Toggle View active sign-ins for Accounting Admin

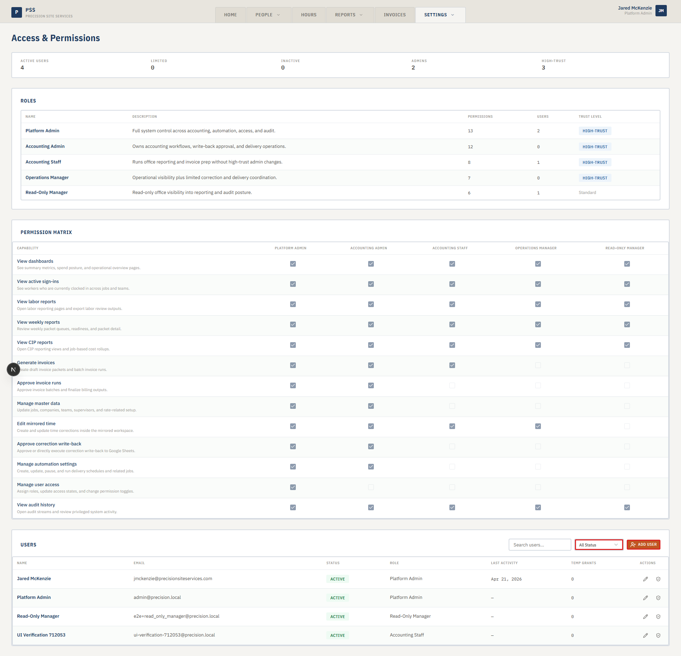point(371,284)
